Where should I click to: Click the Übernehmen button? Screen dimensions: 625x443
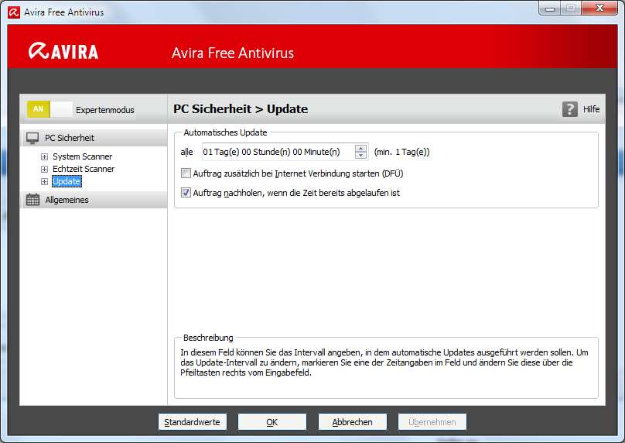click(432, 422)
